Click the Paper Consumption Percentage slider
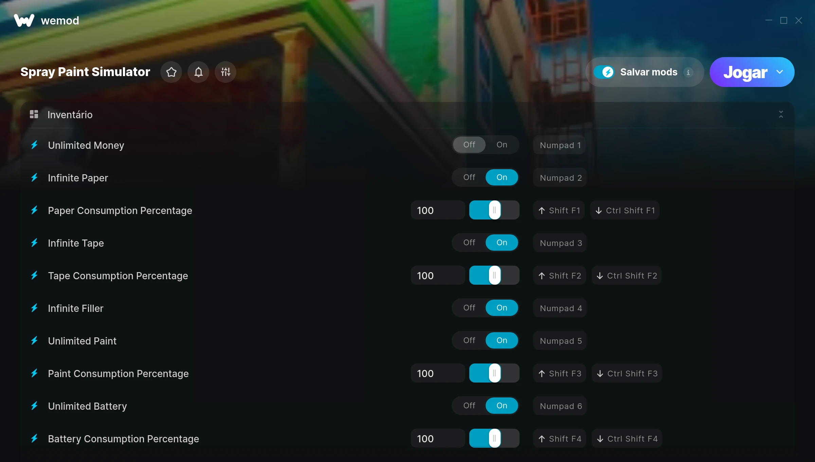This screenshot has height=462, width=815. coord(494,210)
